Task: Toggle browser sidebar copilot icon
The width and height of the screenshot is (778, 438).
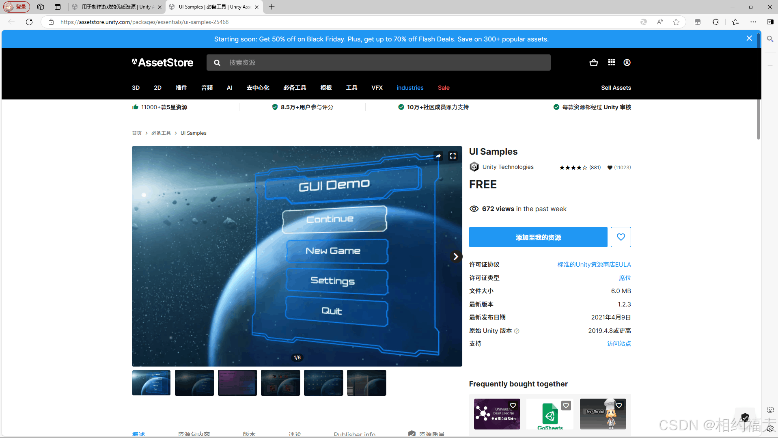Action: click(770, 22)
